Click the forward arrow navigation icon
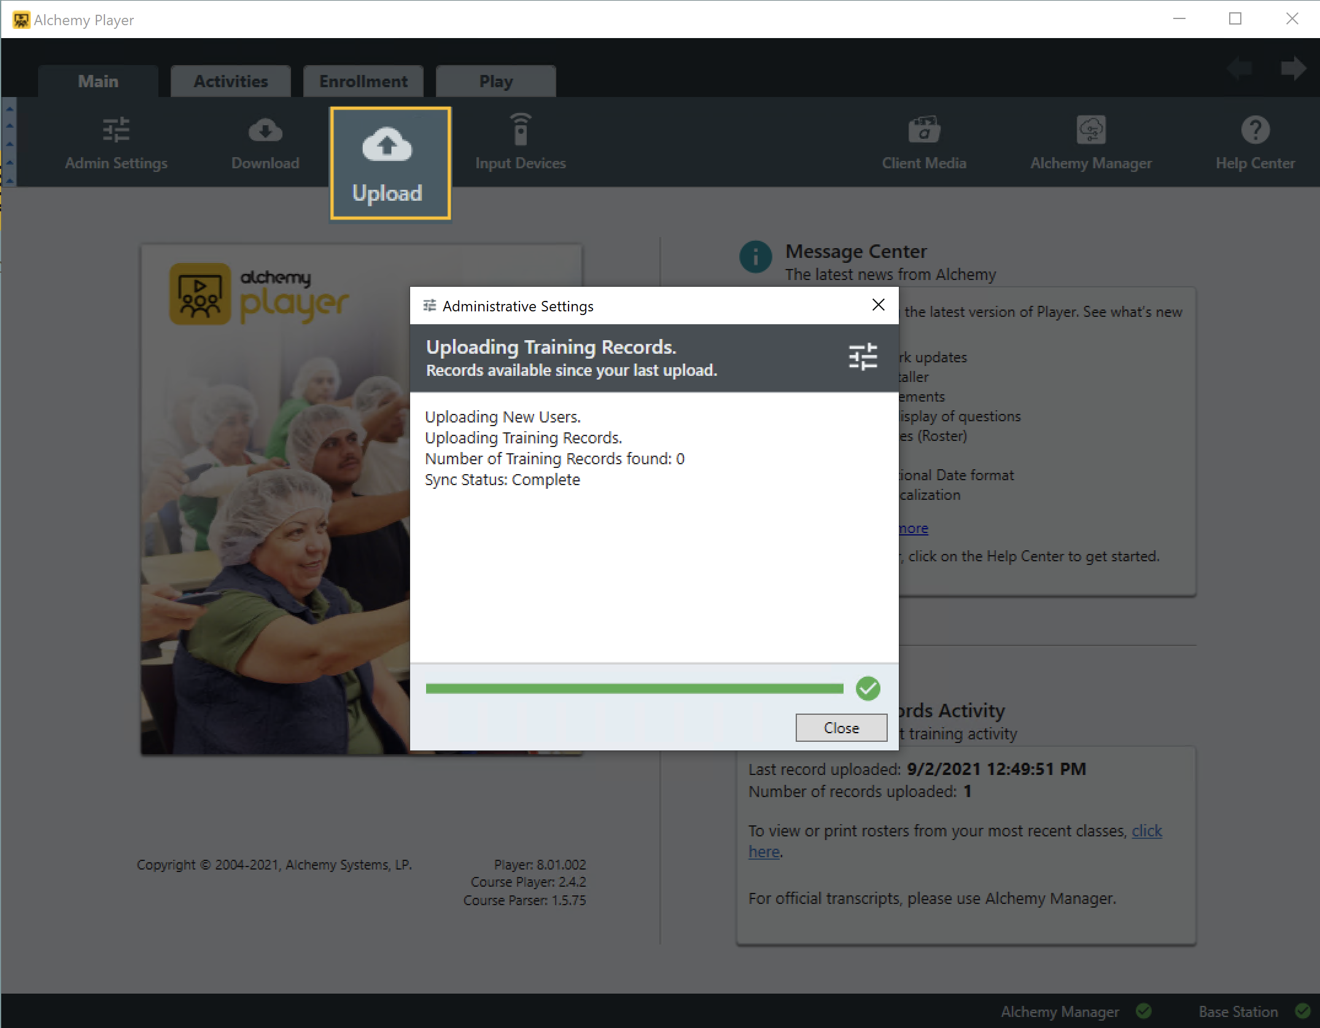 1294,68
